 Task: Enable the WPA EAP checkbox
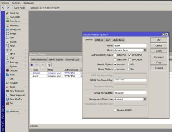point(115,60)
